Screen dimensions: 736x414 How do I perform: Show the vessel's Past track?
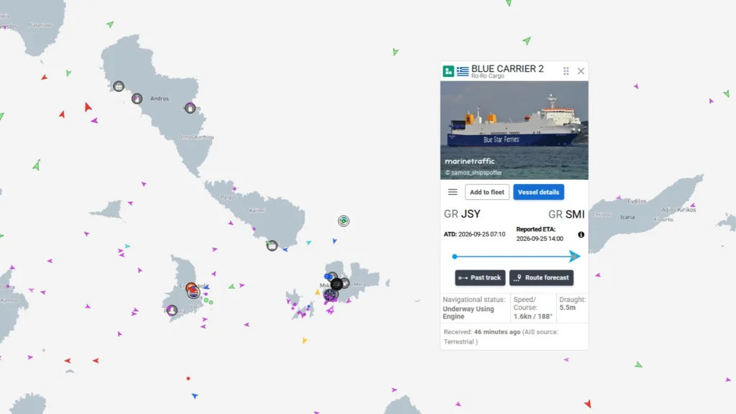pyautogui.click(x=479, y=277)
